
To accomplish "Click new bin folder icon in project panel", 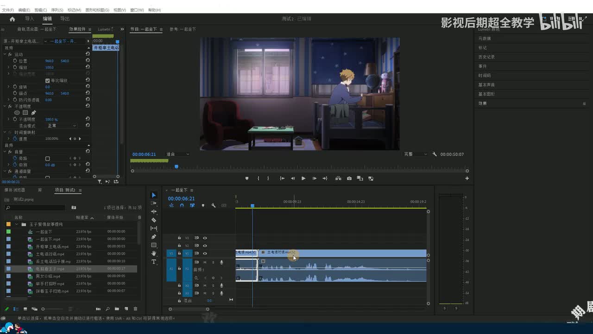I will [x=117, y=309].
